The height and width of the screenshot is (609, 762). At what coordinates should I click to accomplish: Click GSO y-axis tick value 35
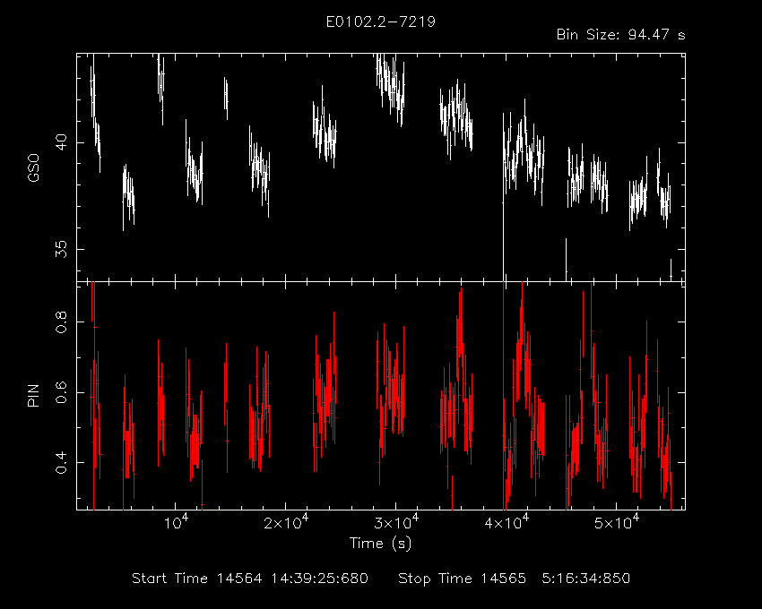tap(61, 250)
